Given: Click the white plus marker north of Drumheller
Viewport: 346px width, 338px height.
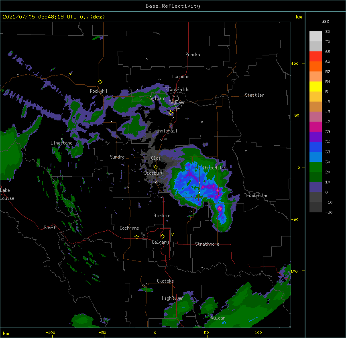Looking at the screenshot, I should (246, 151).
